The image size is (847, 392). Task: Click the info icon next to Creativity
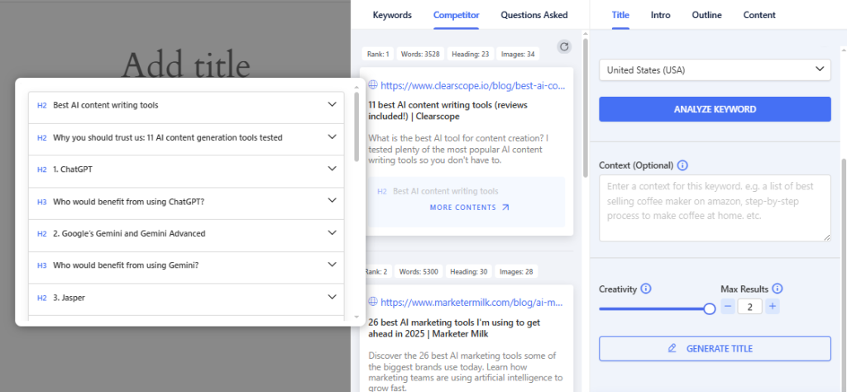coord(645,289)
